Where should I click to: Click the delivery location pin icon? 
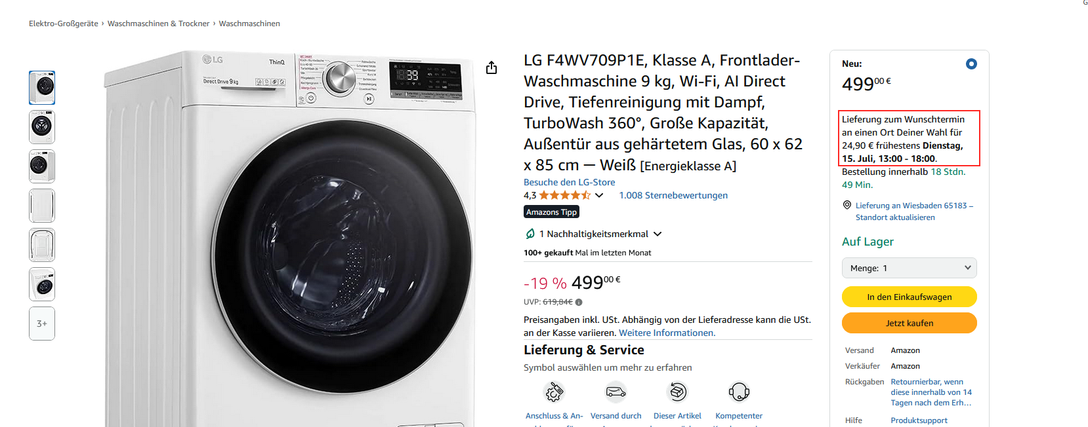click(847, 205)
